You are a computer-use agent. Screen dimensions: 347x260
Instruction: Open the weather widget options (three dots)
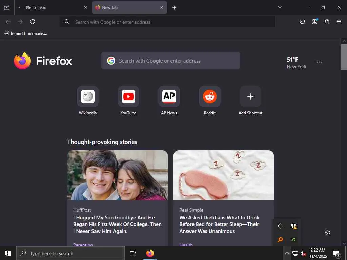(x=319, y=62)
